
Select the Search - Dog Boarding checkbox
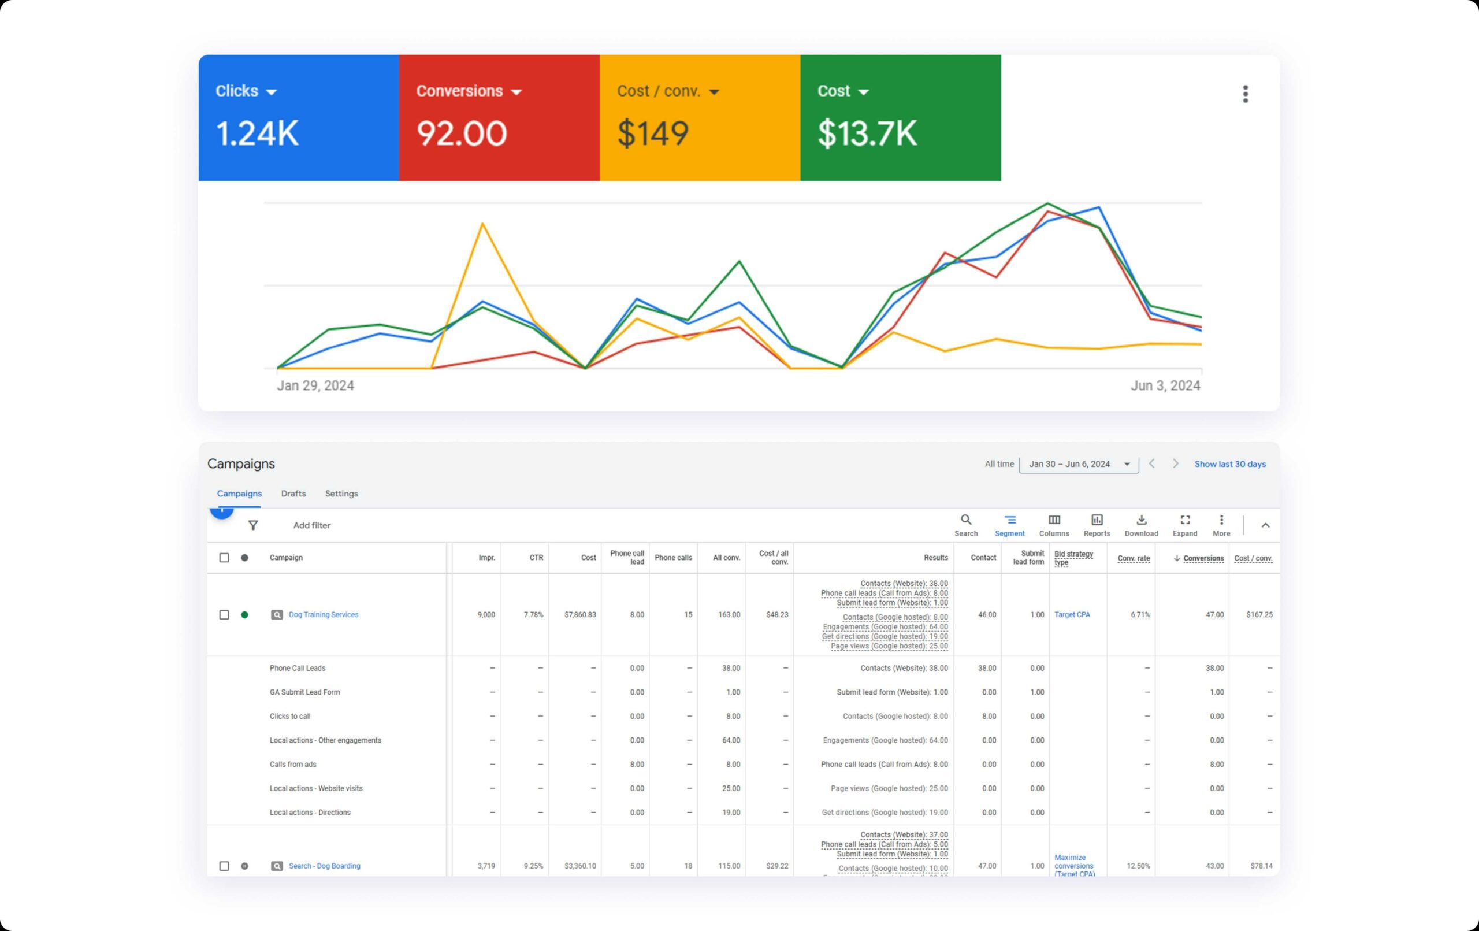224,866
